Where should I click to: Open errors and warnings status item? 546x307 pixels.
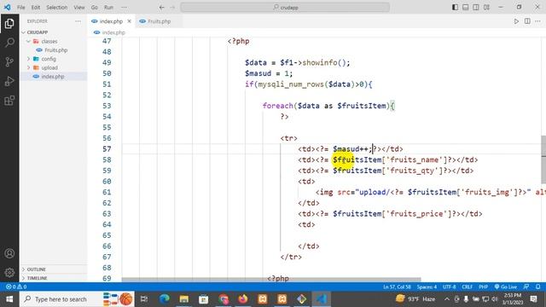pos(16,287)
